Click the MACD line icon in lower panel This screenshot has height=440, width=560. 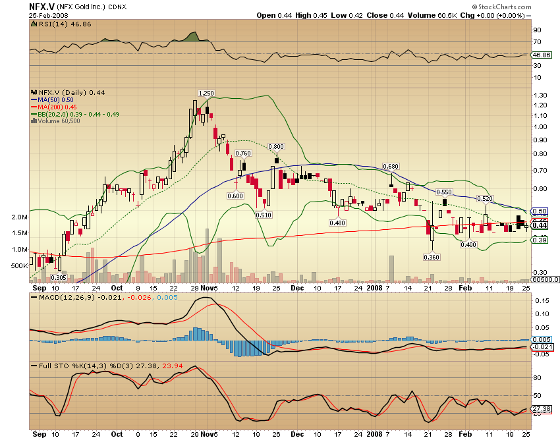click(x=35, y=297)
